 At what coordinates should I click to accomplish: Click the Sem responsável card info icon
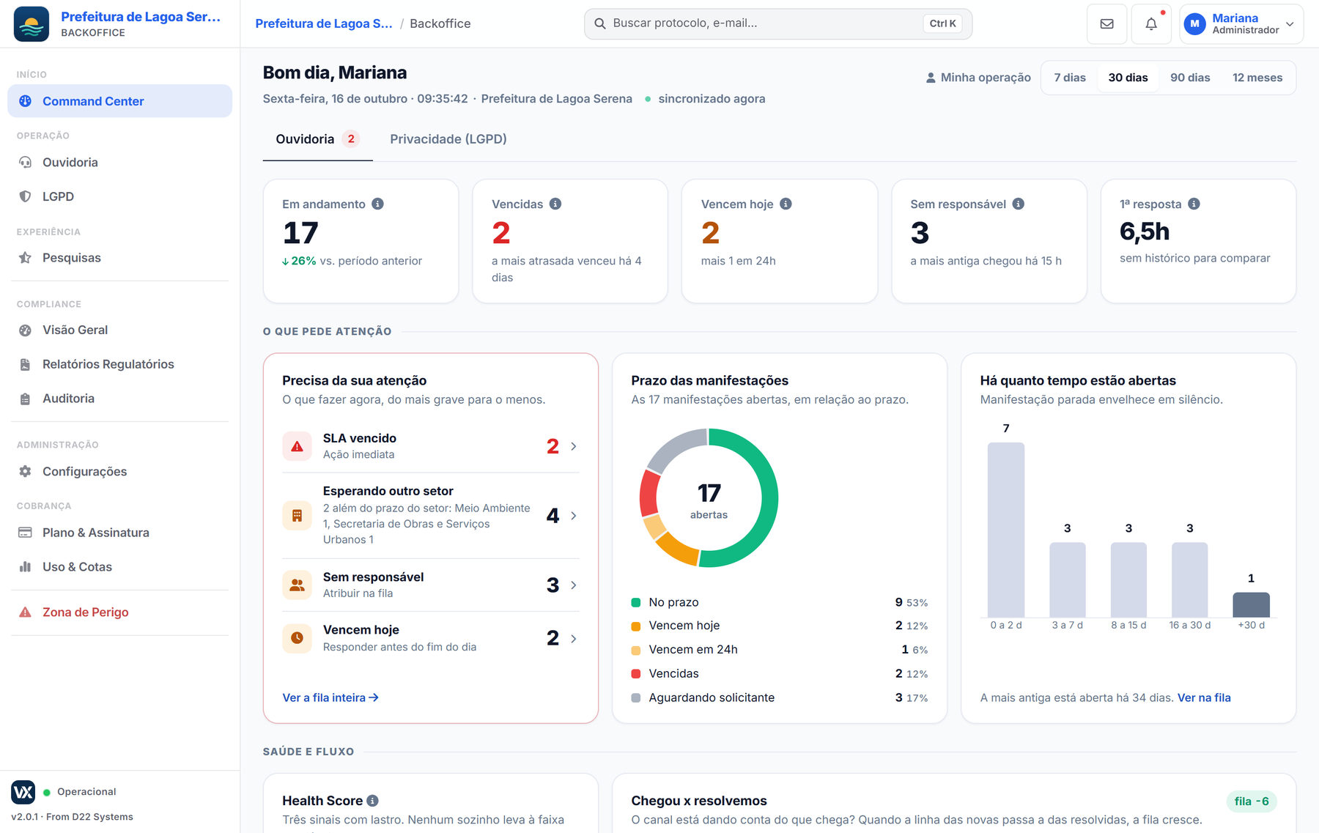1019,204
